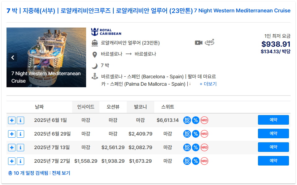Show info for 2025년 6월 29일 sailing
297x185 pixels.
tap(20, 134)
